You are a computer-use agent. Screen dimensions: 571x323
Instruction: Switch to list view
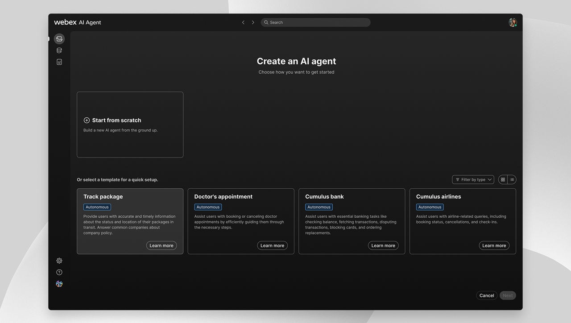coord(512,179)
